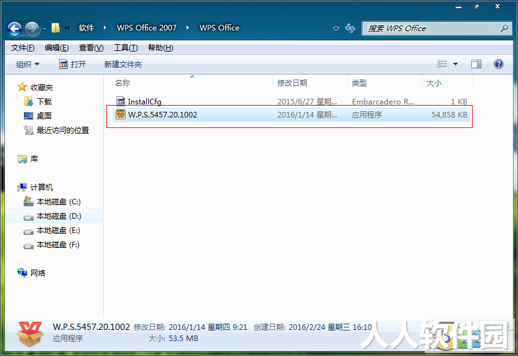Click the WPS installer icon in details pane
Viewport: 518px width, 356px height.
(30, 334)
